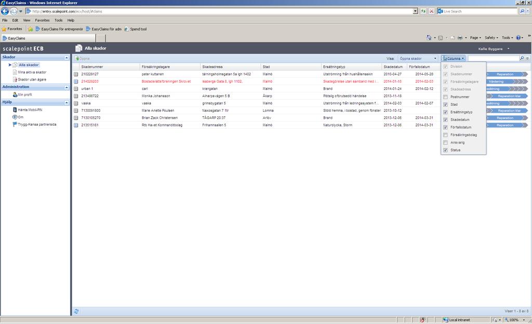Open the Visa filter combo box showing Öppna skador
Screen dimensions: 532x324
418,58
